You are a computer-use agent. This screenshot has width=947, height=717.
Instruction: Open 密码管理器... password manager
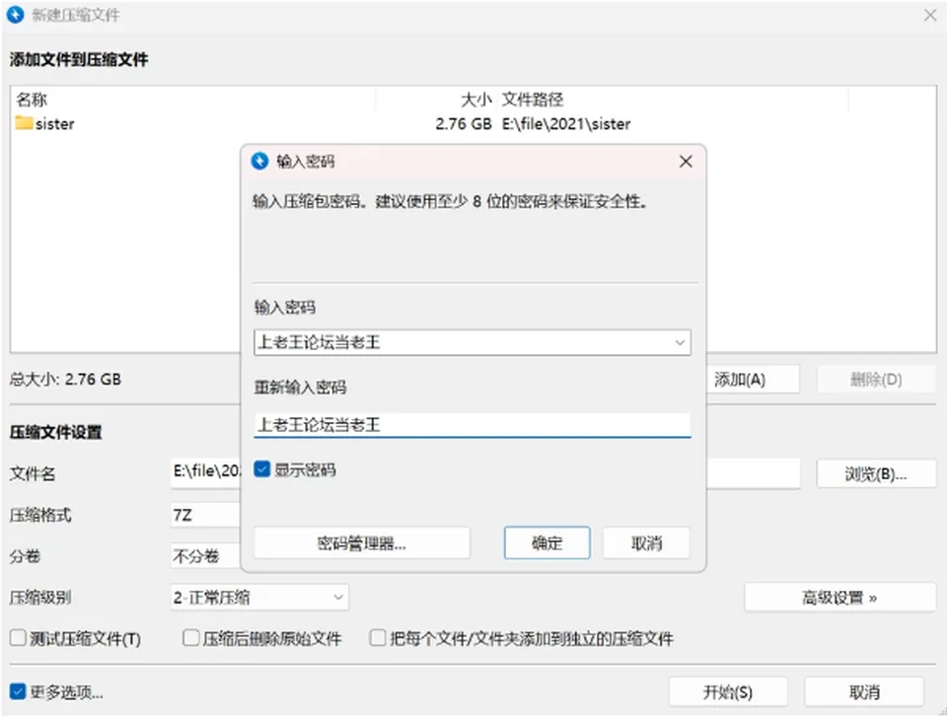tap(362, 543)
